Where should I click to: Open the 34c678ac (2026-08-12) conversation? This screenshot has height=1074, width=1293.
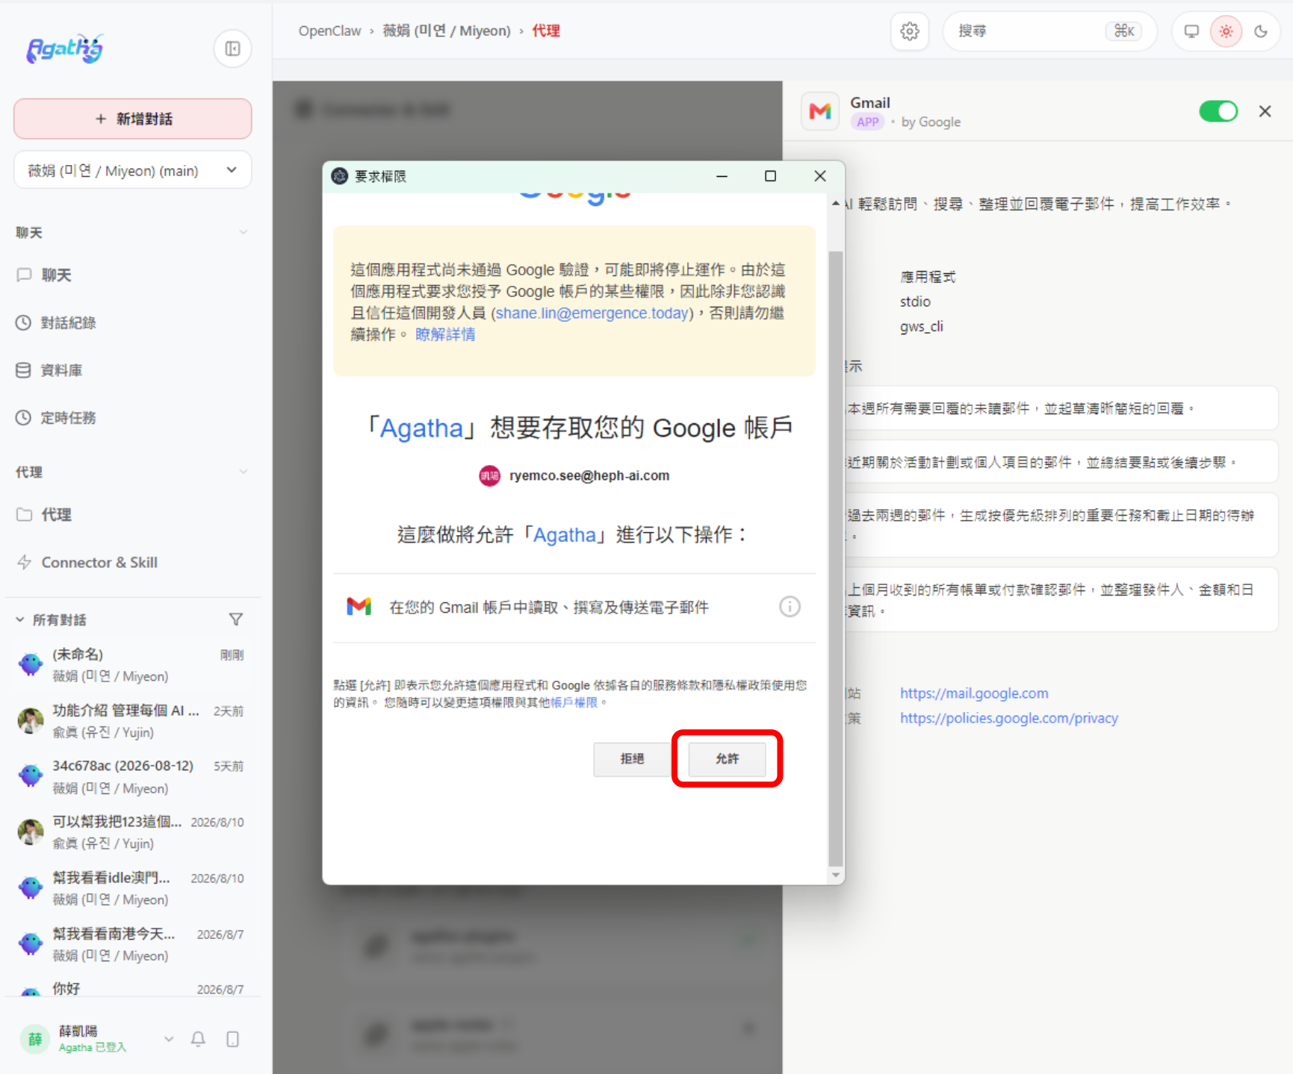click(133, 776)
